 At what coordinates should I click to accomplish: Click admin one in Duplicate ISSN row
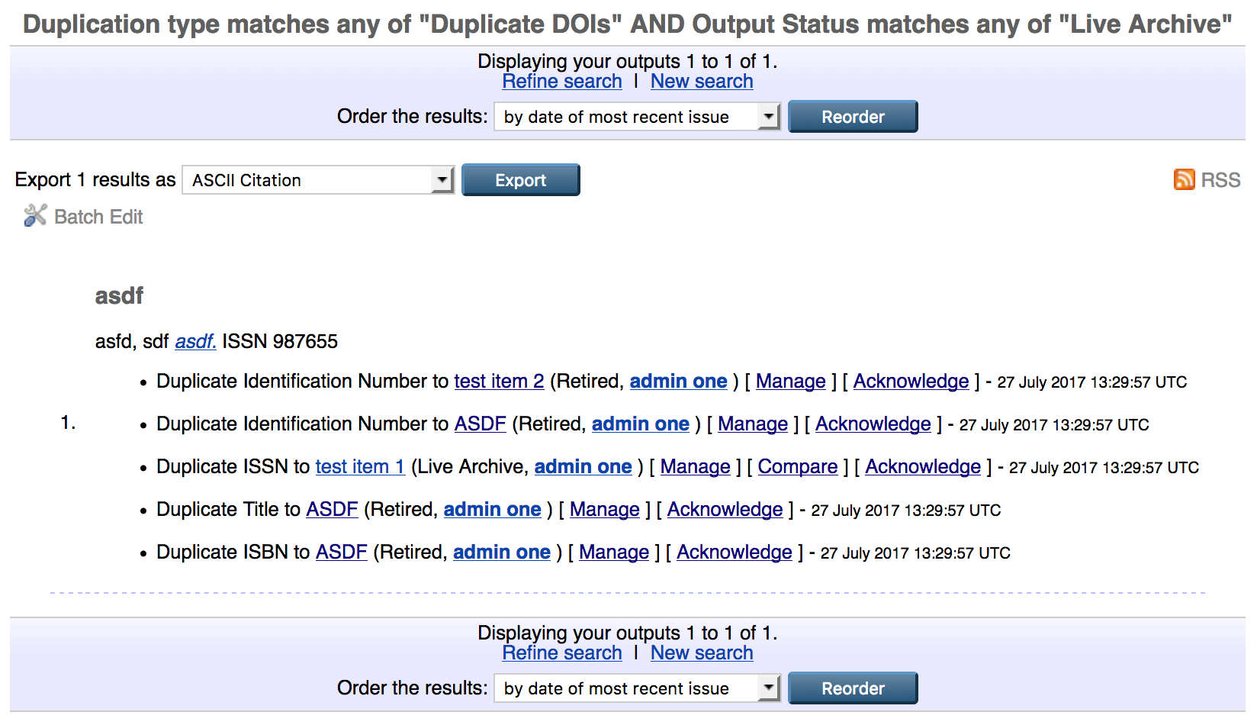coord(583,467)
